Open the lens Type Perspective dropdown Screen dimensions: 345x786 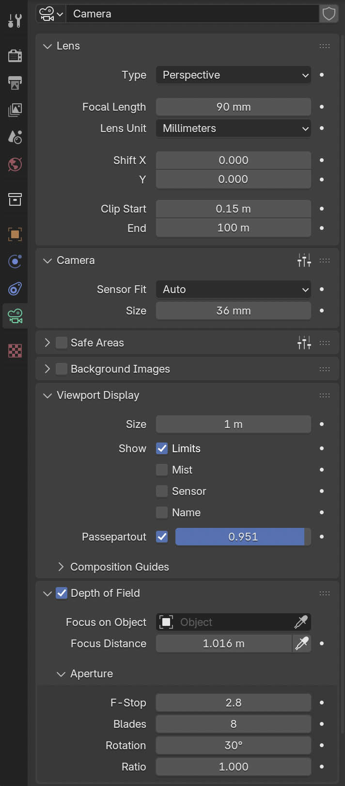point(233,75)
